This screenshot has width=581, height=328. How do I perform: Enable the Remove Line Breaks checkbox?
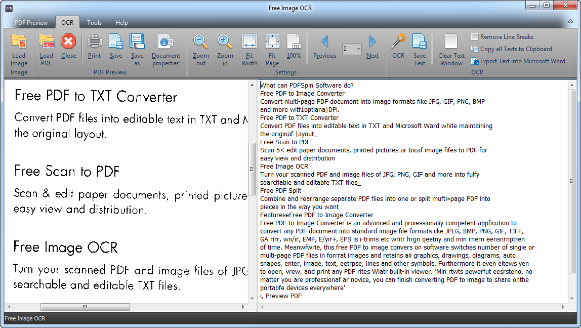click(x=475, y=37)
